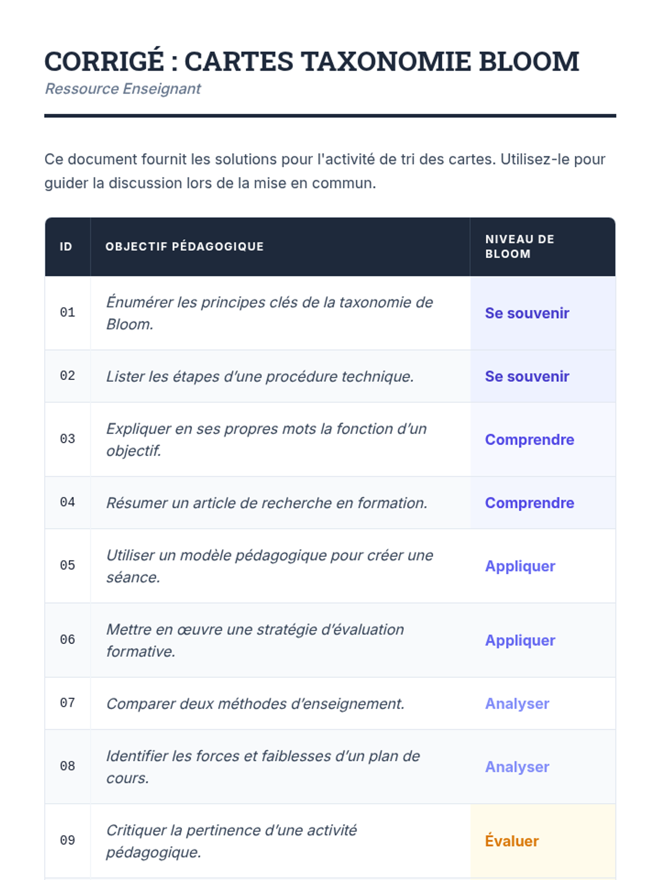This screenshot has height=880, width=660.
Task: Select 'Mettre en œuvre une stratégie' objective
Action: click(255, 640)
